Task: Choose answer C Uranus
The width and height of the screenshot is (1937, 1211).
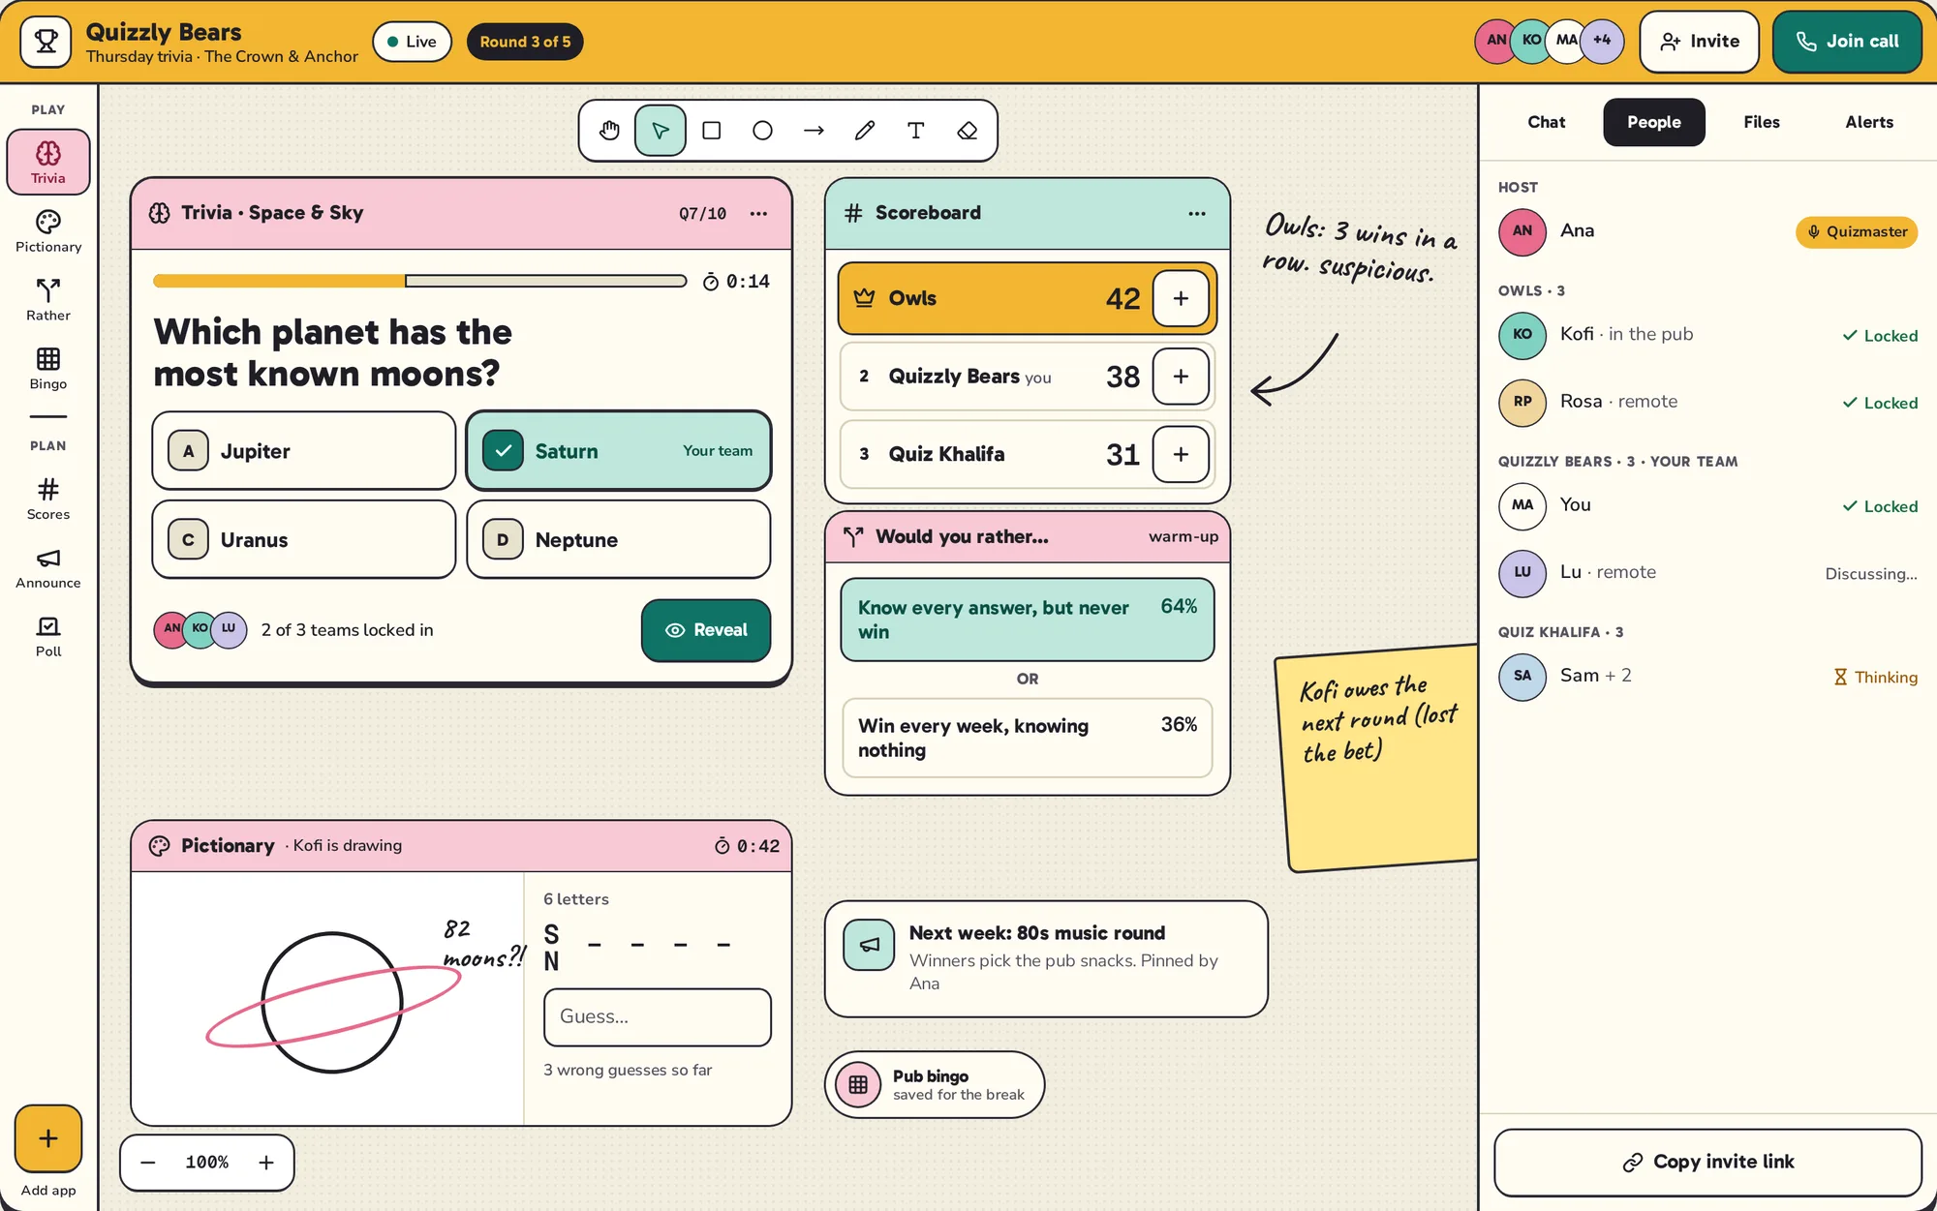Action: pyautogui.click(x=304, y=540)
